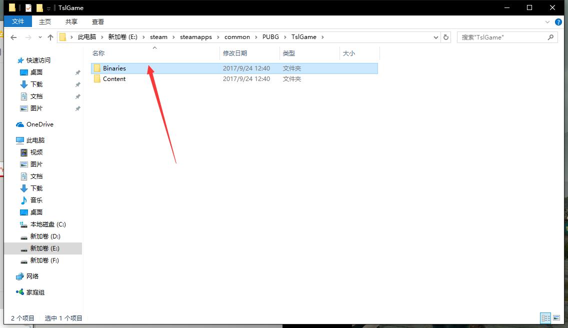
Task: Click the Content folder's date 2017/9/24 12:40
Action: tap(246, 78)
